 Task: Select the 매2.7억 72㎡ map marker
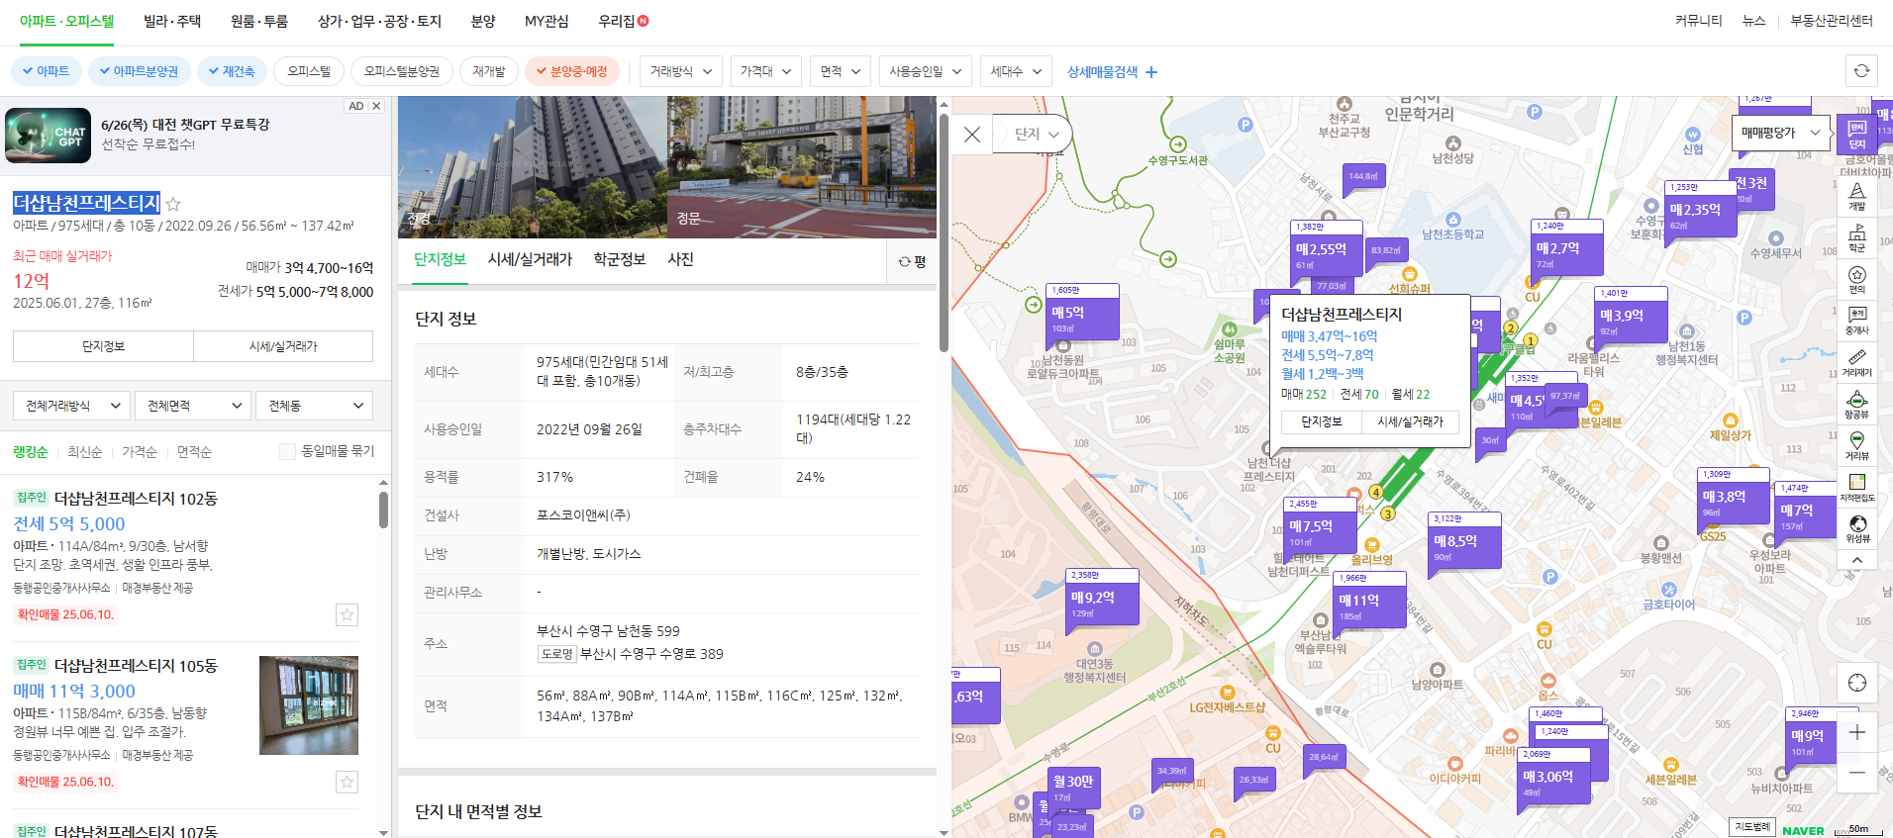click(1567, 249)
